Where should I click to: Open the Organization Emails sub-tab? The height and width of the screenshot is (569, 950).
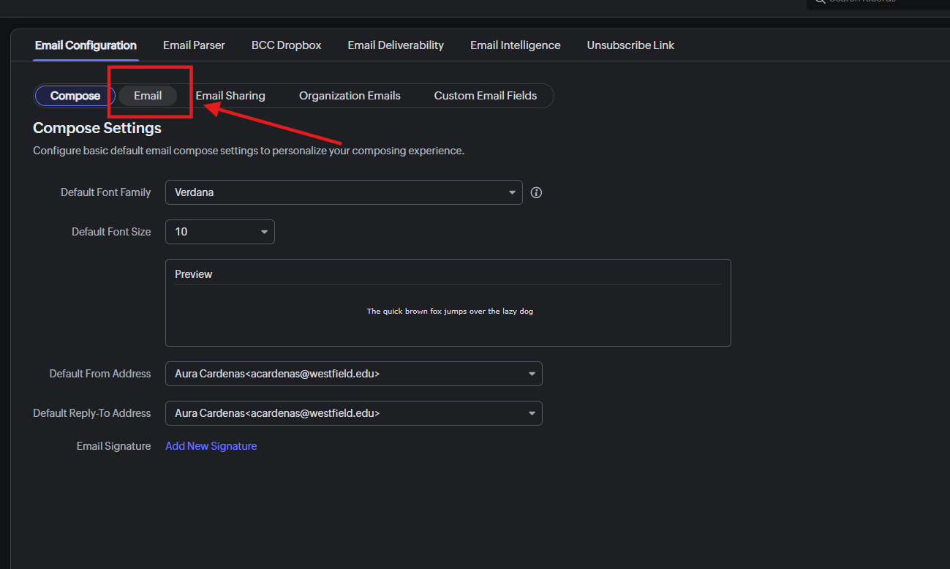(x=350, y=96)
